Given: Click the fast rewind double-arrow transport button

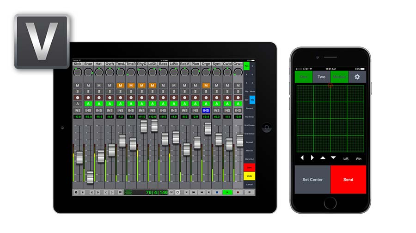Looking at the screenshot, I should click(194, 192).
